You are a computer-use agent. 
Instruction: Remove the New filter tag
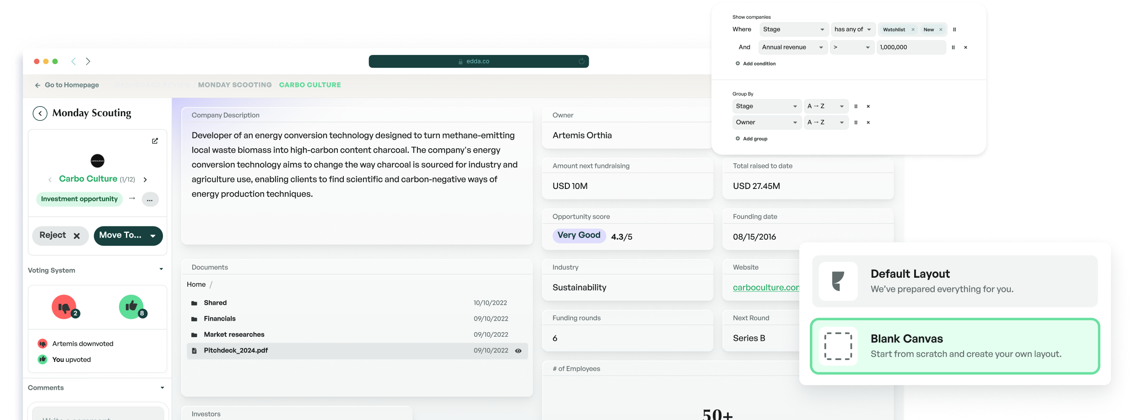941,30
